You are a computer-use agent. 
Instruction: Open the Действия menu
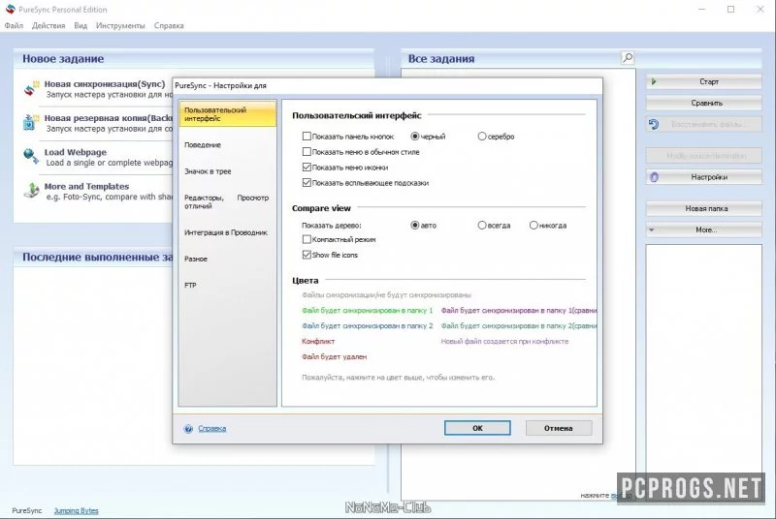pyautogui.click(x=48, y=25)
